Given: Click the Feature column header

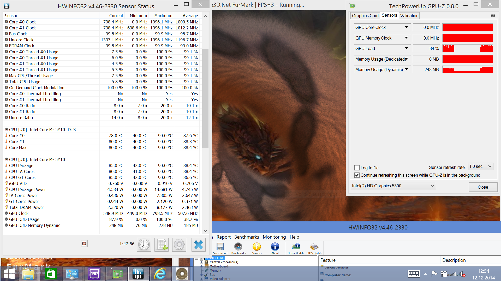Looking at the screenshot, I should [x=380, y=260].
